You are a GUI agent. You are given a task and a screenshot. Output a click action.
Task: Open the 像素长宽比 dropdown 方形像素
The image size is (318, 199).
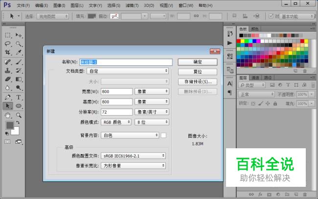point(133,166)
